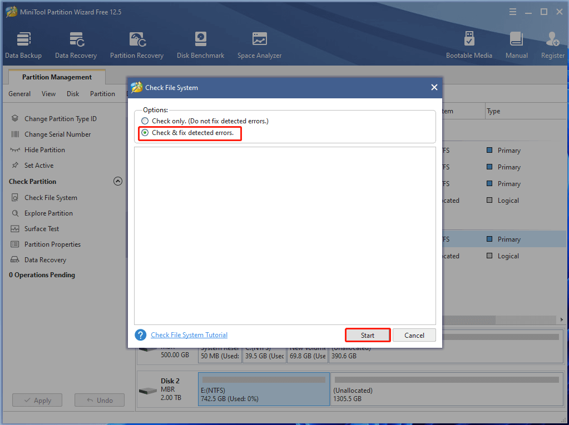Close the Check File System dialog

tap(434, 87)
